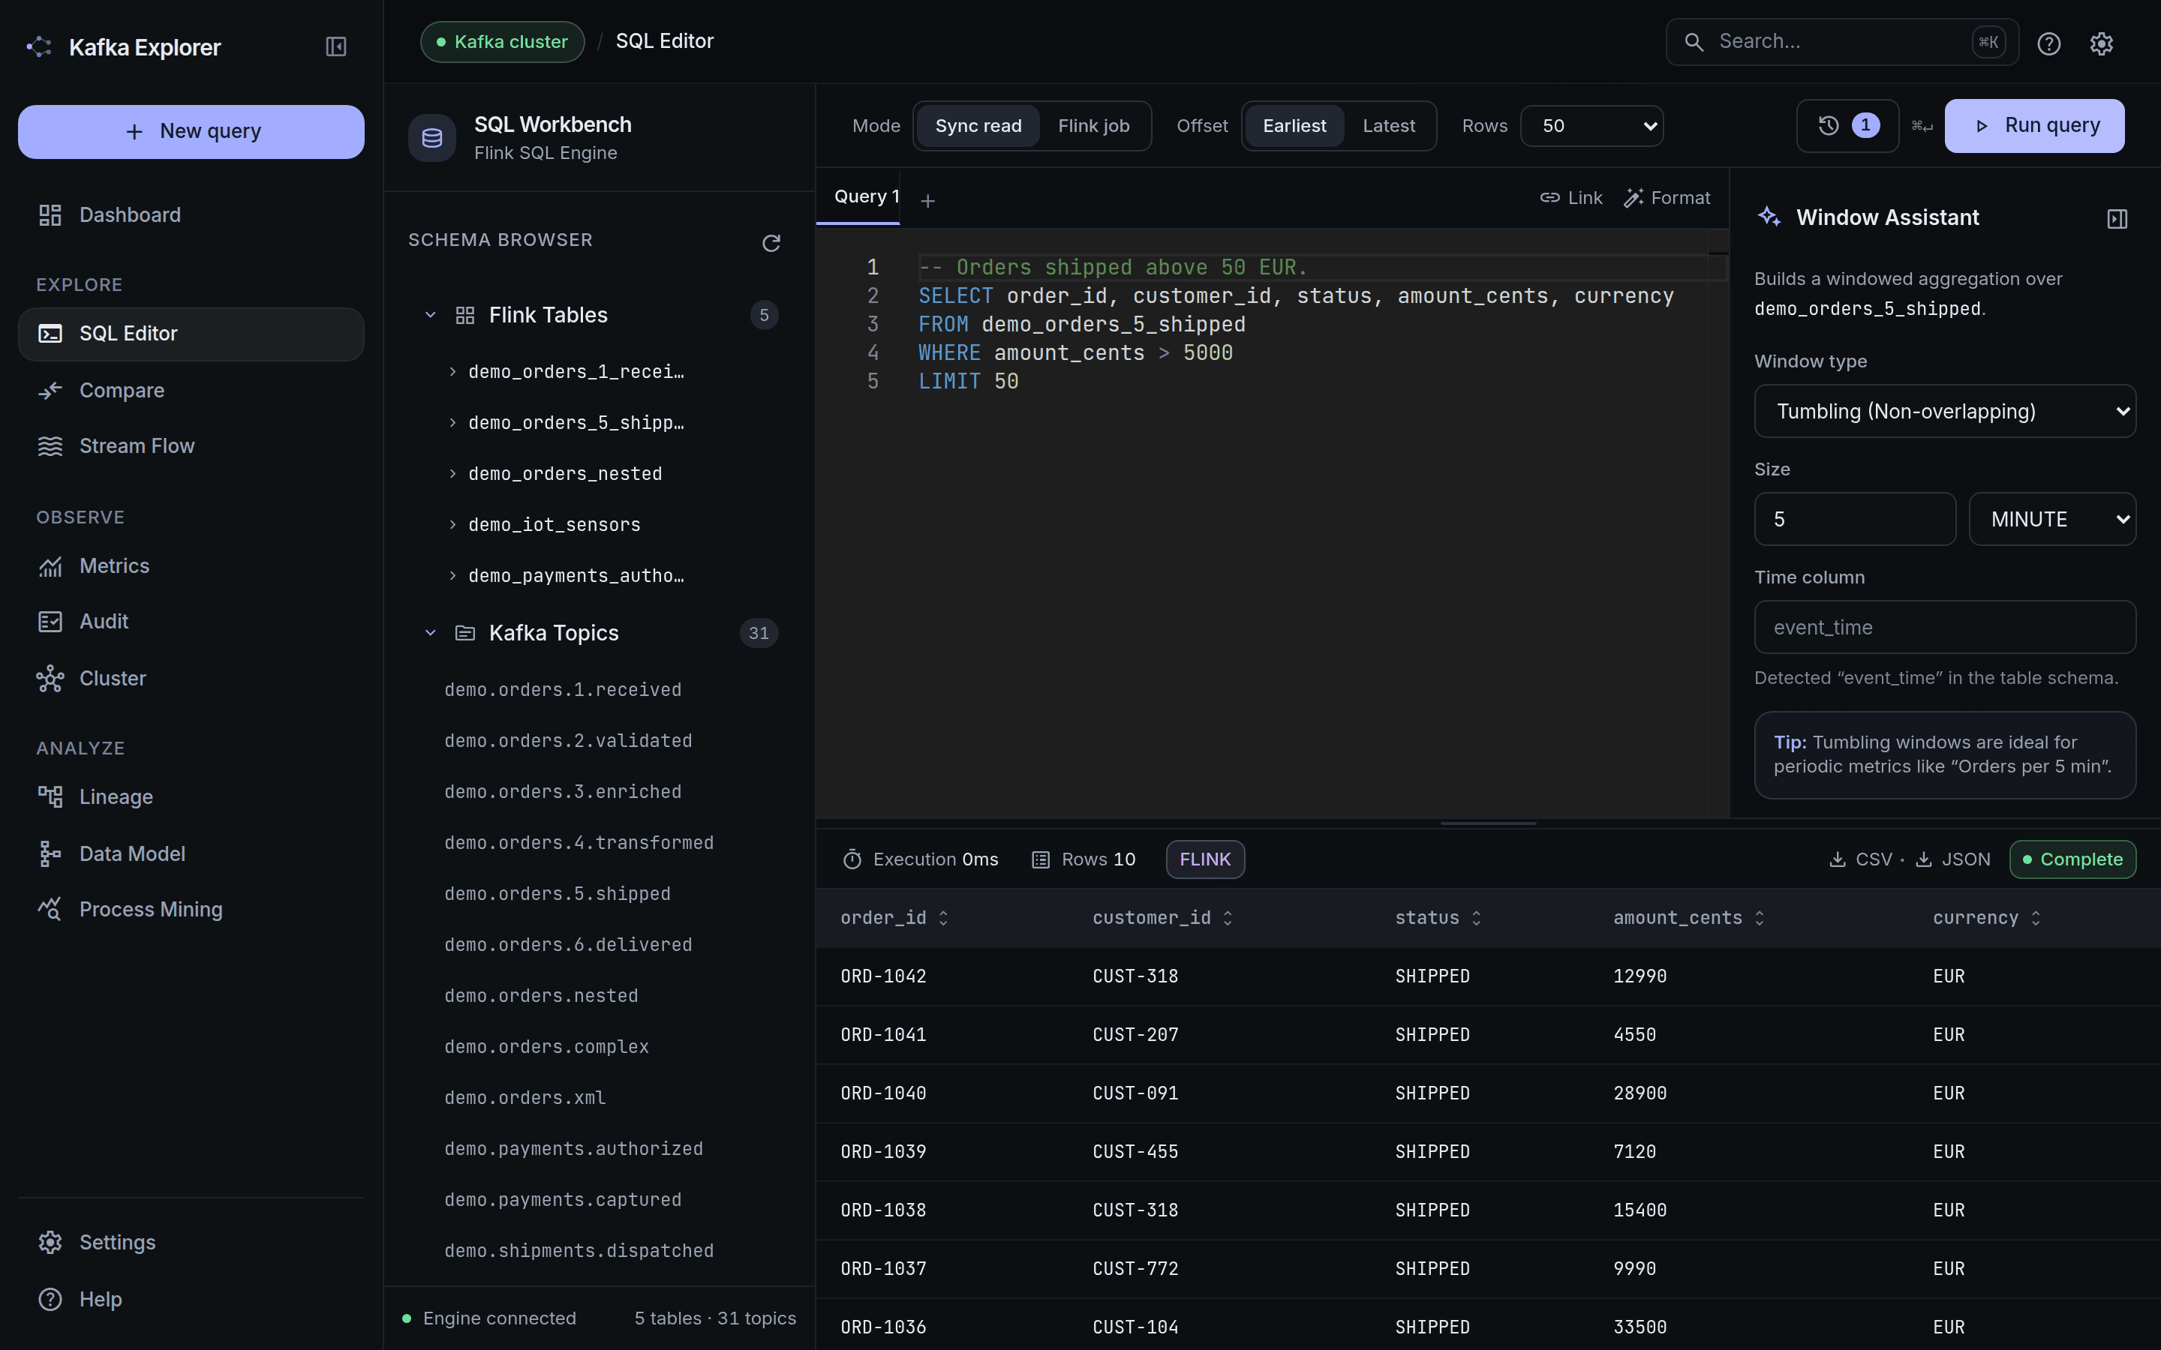Download results as CSV
This screenshot has width=2161, height=1350.
pos(1860,859)
